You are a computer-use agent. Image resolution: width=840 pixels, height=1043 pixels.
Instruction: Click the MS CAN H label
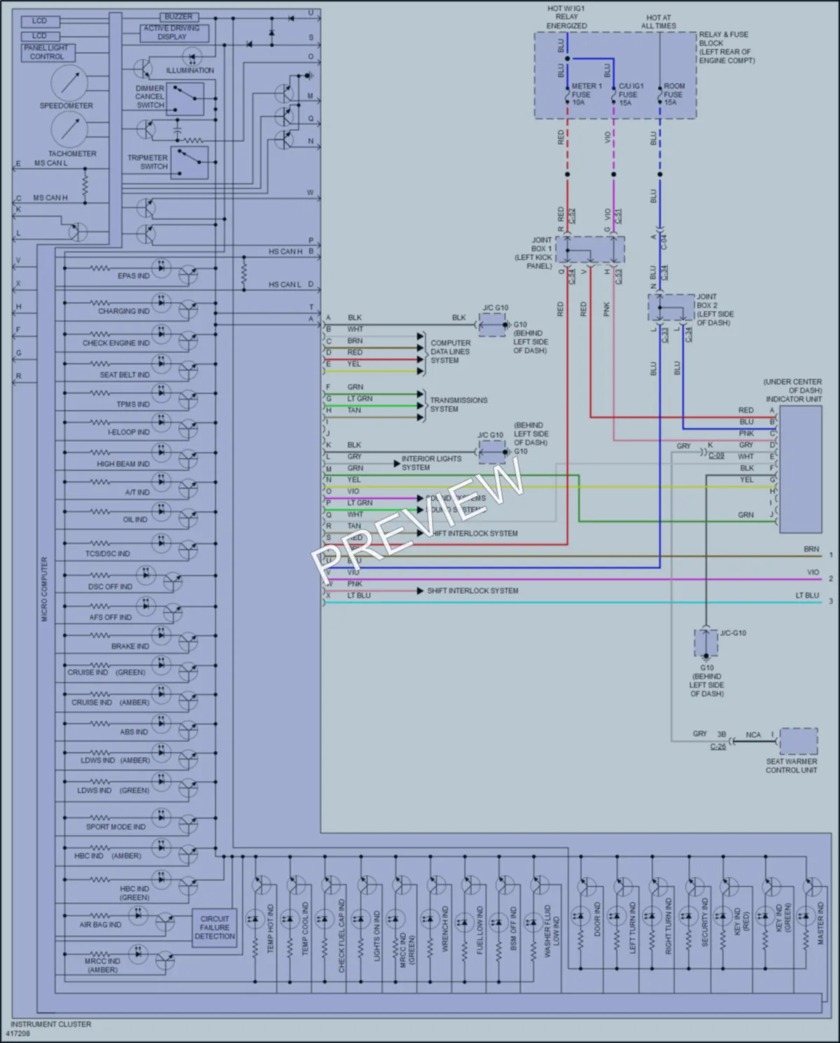[50, 198]
